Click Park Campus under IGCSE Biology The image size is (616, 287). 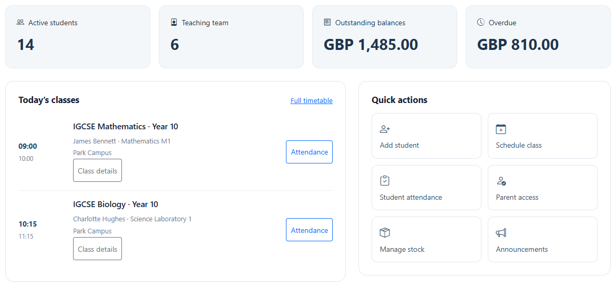[93, 231]
